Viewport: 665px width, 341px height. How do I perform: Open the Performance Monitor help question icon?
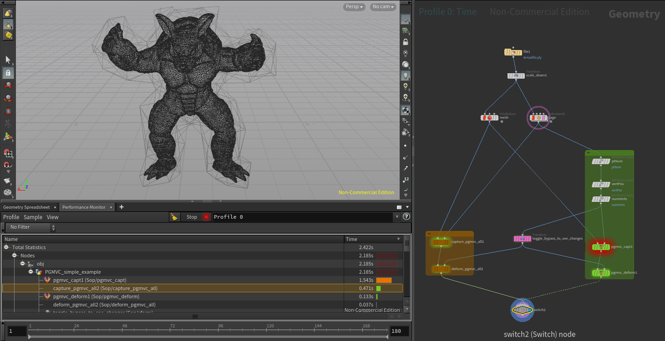pyautogui.click(x=406, y=217)
